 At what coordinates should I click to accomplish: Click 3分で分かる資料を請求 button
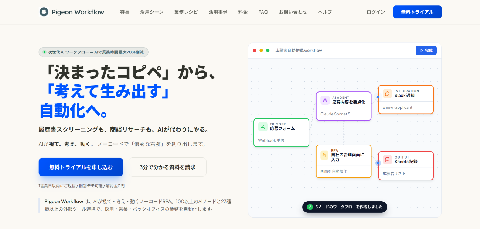pyautogui.click(x=168, y=167)
